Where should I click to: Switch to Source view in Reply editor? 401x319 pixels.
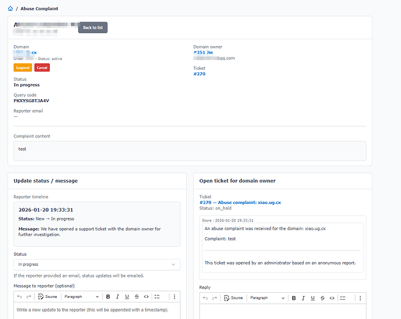pos(233,298)
